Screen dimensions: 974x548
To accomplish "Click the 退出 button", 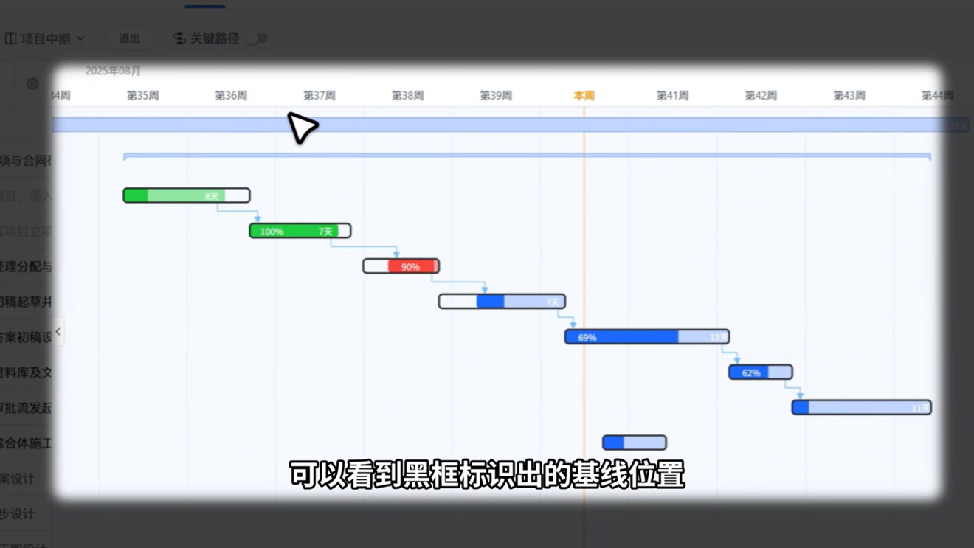I will click(x=130, y=38).
